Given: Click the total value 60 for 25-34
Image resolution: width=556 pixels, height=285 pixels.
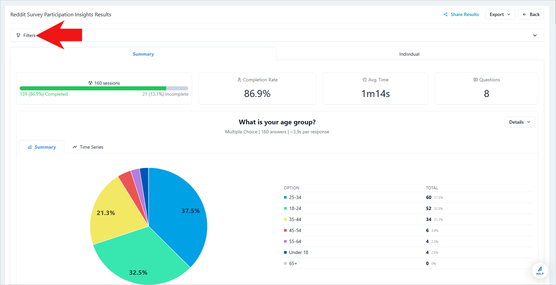Looking at the screenshot, I should (429, 197).
